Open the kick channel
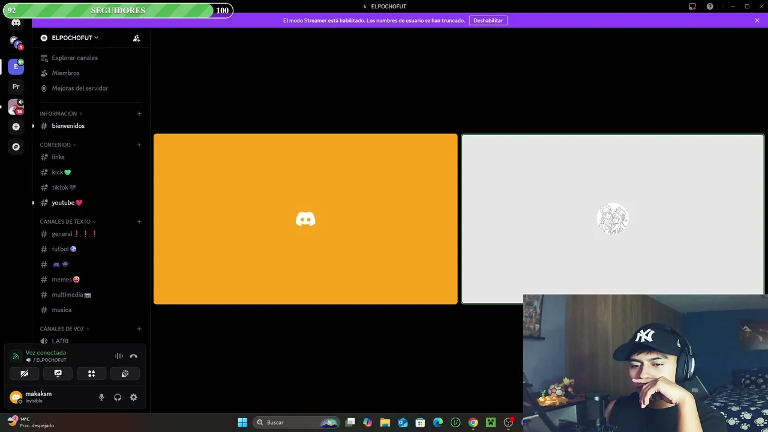 click(x=90, y=172)
